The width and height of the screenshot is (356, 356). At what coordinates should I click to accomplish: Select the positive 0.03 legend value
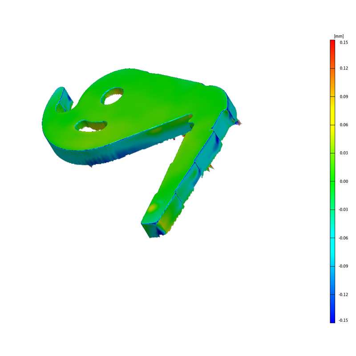point(344,153)
